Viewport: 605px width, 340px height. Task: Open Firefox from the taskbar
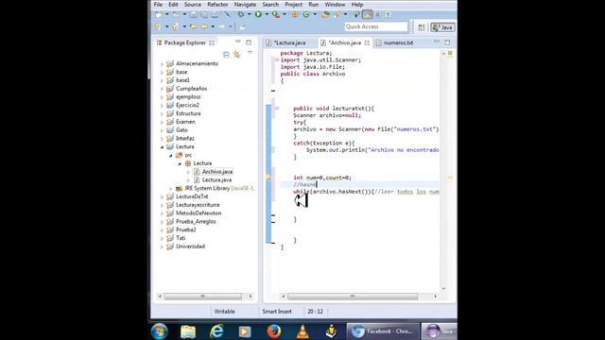coord(273,331)
